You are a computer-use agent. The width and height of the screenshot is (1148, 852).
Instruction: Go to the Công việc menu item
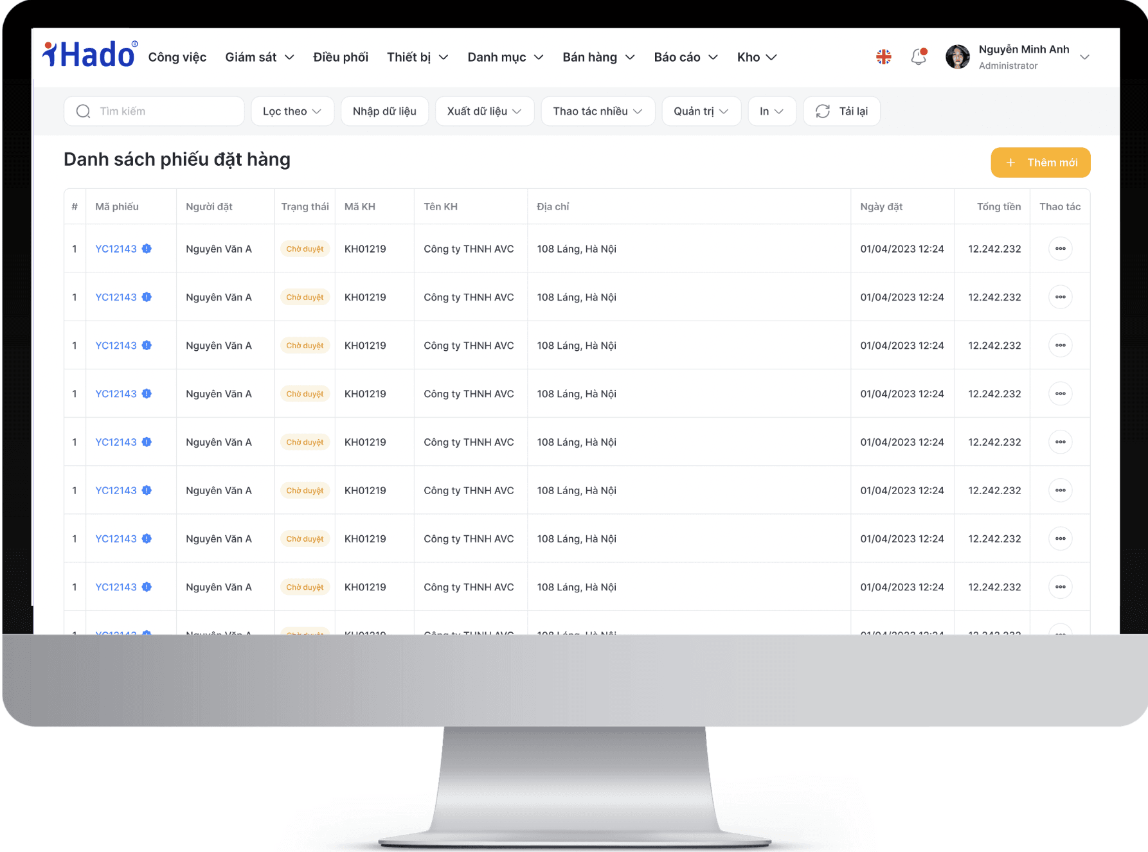click(177, 57)
